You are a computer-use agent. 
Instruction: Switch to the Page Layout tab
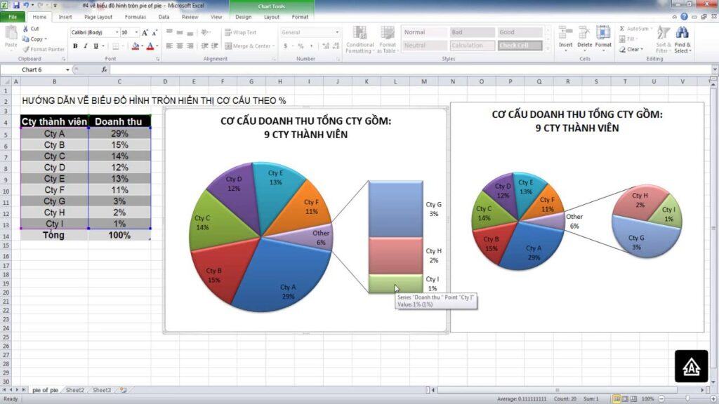tap(98, 17)
